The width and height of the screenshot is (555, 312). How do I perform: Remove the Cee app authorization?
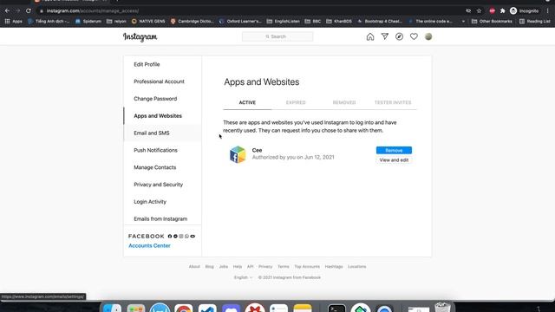[x=394, y=150]
